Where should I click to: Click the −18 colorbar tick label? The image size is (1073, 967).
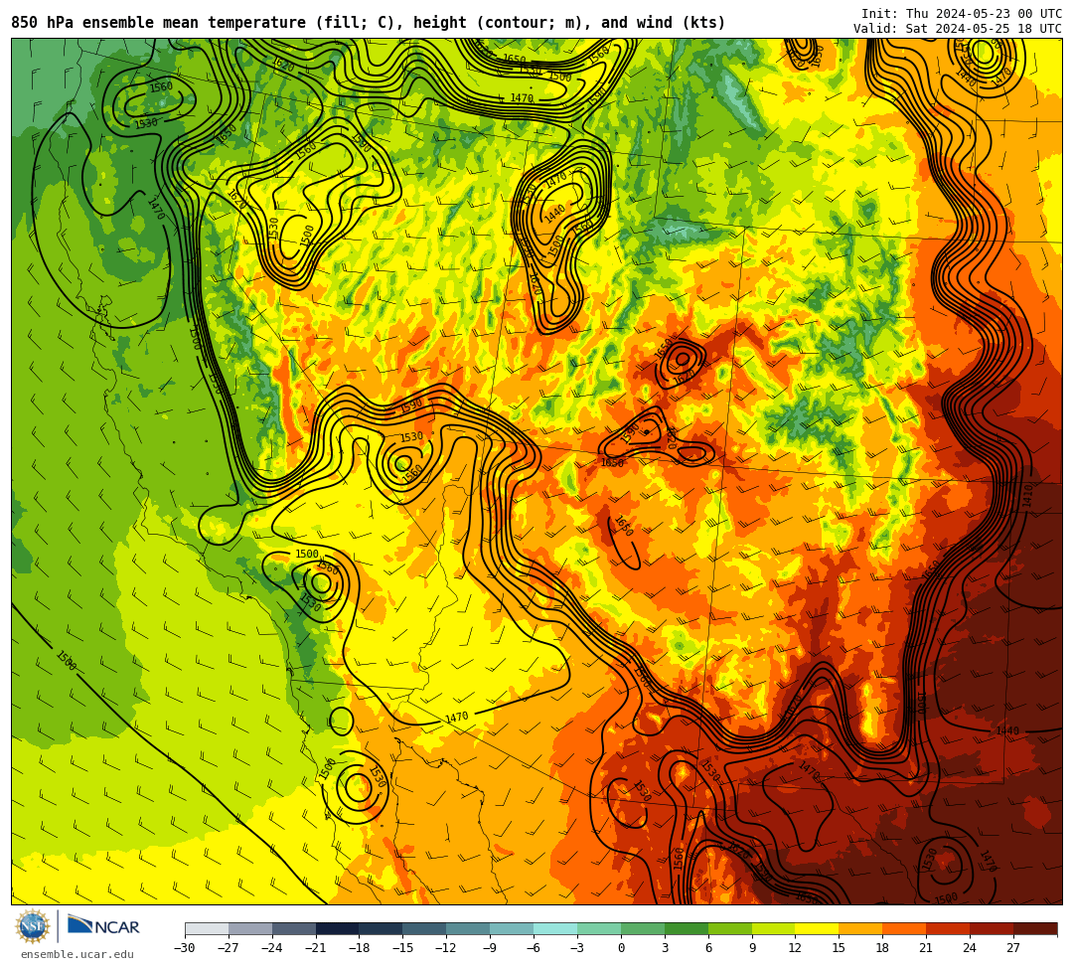tap(360, 948)
